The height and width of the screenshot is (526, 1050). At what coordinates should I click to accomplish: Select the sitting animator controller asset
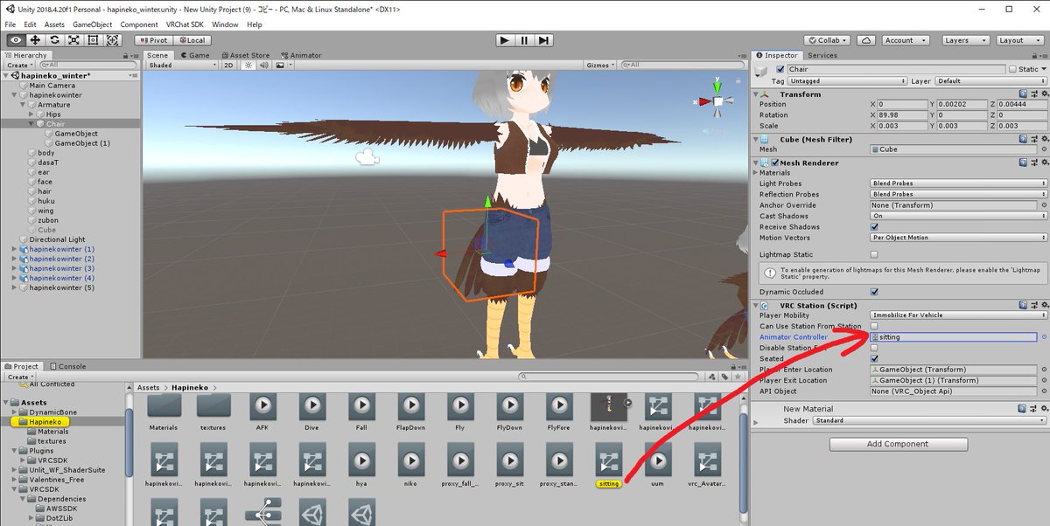pos(608,466)
